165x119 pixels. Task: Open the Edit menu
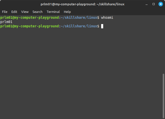coord(14,12)
